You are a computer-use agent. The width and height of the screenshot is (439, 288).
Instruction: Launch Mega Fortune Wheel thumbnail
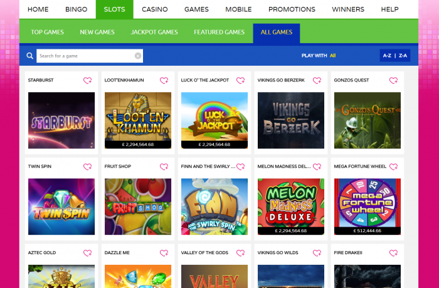[x=368, y=207]
